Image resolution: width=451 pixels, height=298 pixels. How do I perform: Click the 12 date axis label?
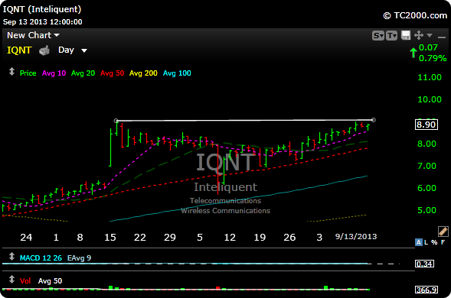(x=230, y=238)
